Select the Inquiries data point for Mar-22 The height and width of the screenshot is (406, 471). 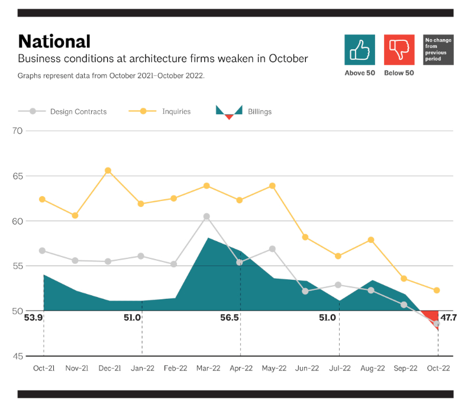(207, 186)
